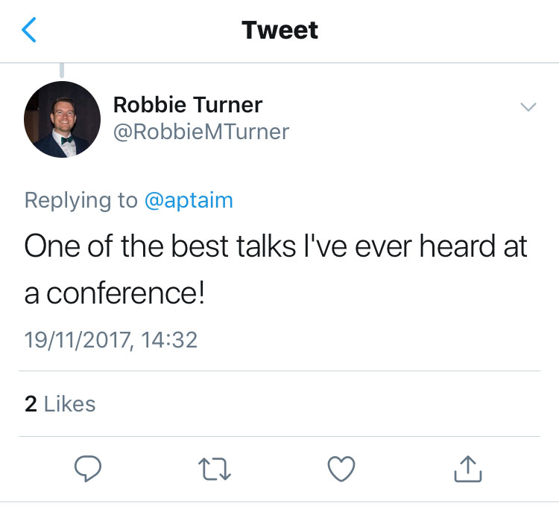The image size is (559, 506).
Task: Select the 'One of the best talks' text line
Action: [x=276, y=246]
